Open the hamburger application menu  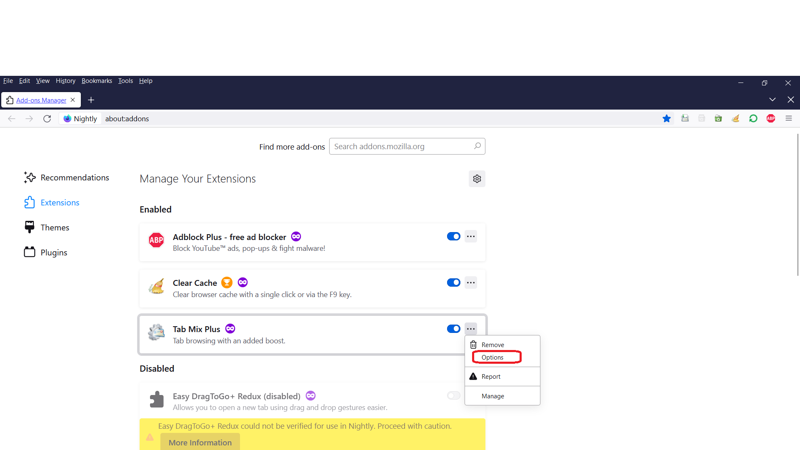click(x=789, y=119)
